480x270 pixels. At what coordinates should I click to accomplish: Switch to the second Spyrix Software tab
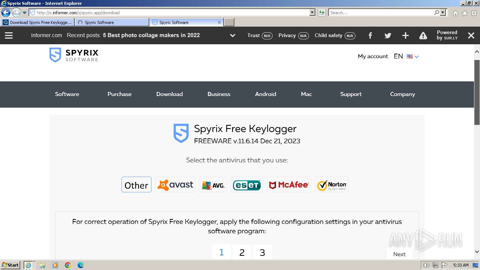point(112,22)
